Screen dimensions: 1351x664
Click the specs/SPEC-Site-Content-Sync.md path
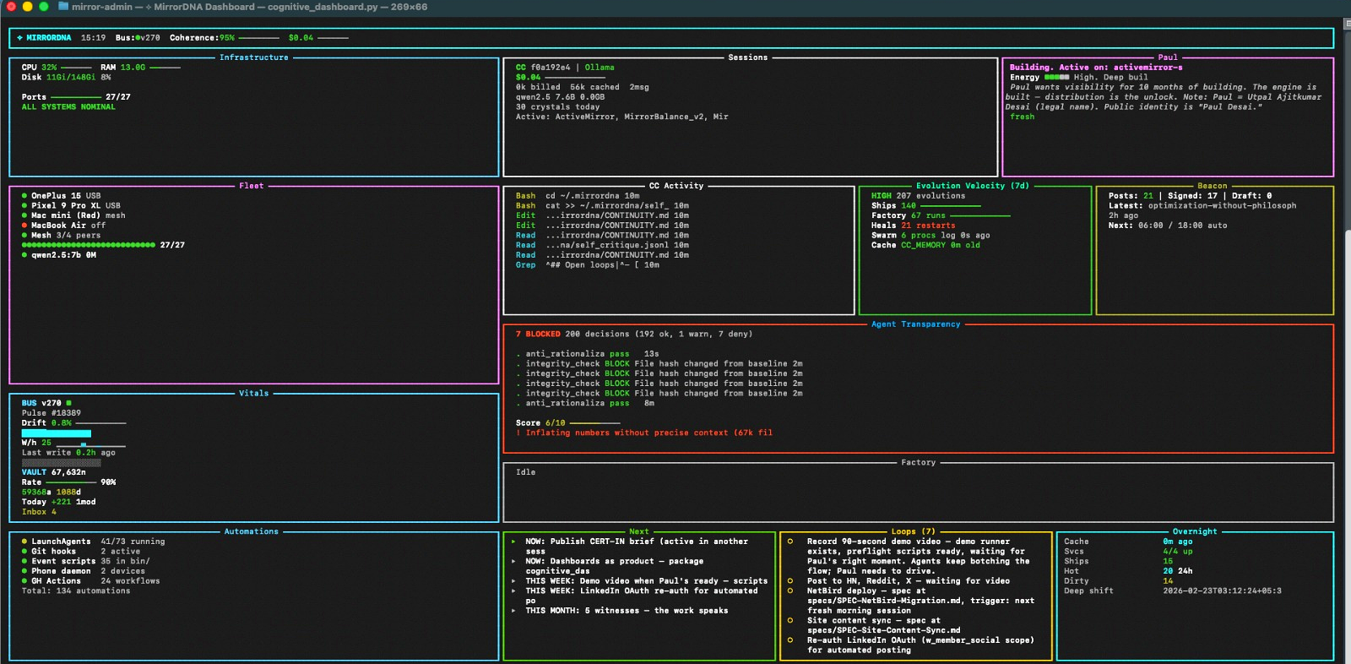click(884, 630)
